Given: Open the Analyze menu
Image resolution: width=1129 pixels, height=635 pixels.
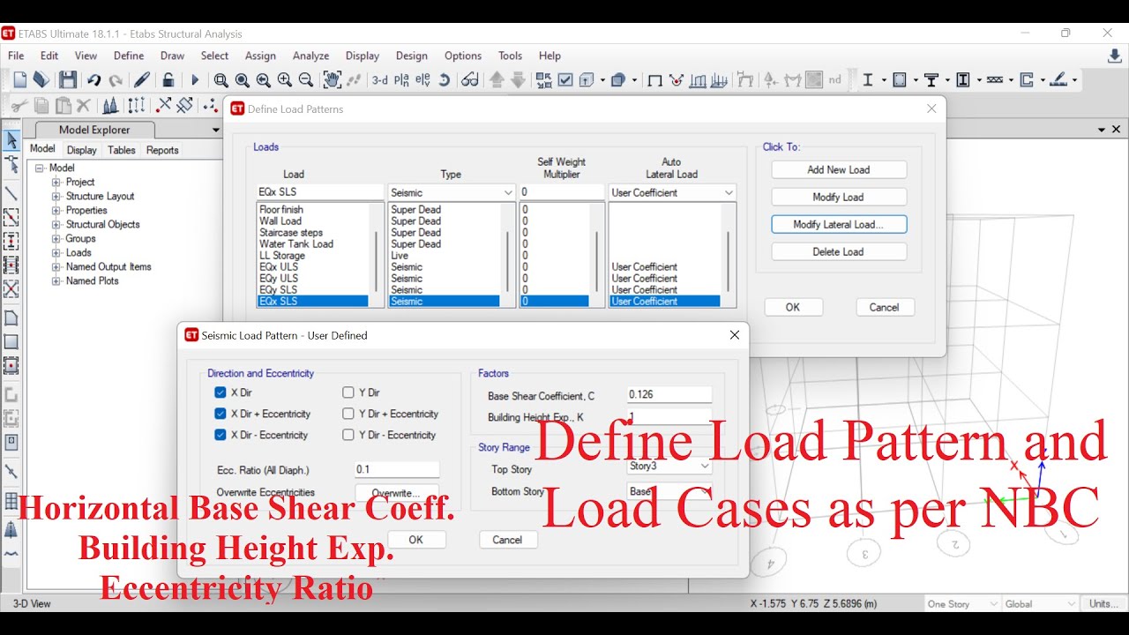Looking at the screenshot, I should click(x=310, y=56).
